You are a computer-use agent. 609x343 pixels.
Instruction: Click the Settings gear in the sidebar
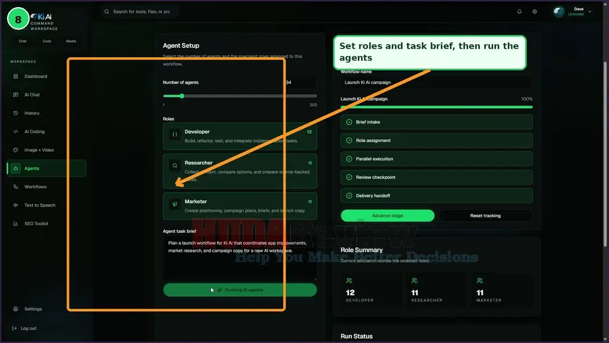[x=15, y=309]
